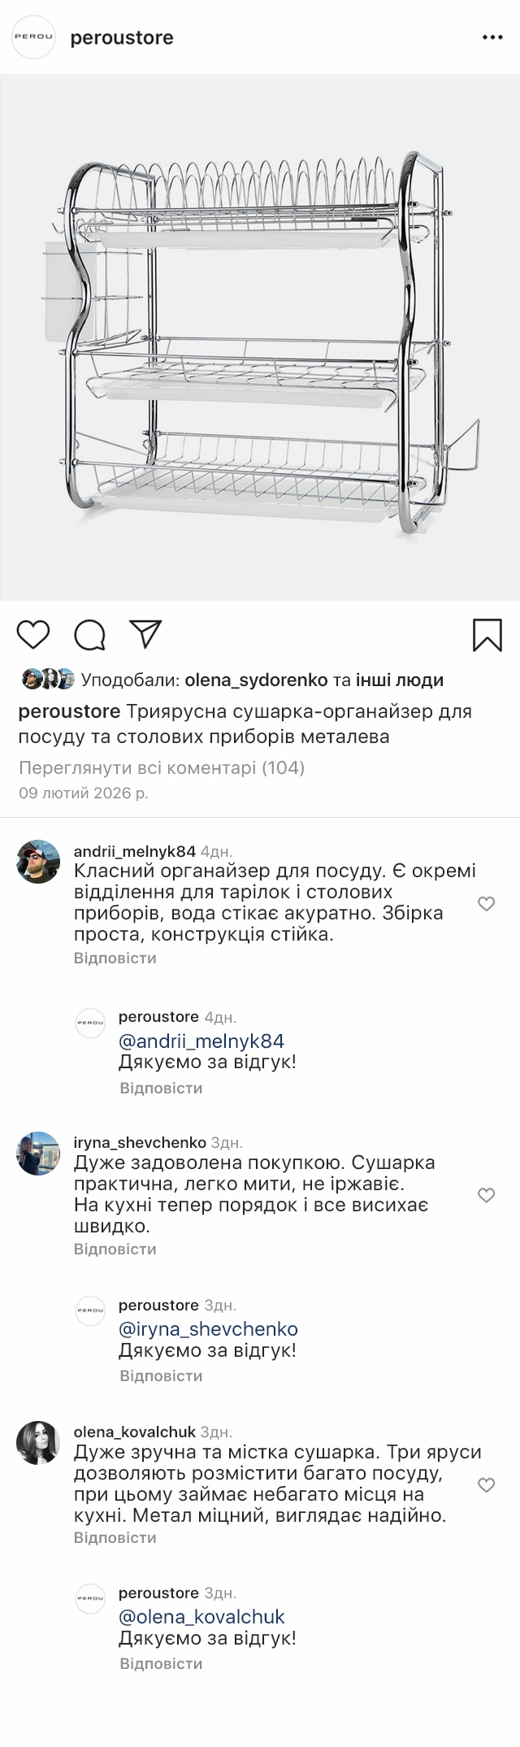Like iryna_shevchenko's comment
The height and width of the screenshot is (1747, 520).
tap(486, 1195)
